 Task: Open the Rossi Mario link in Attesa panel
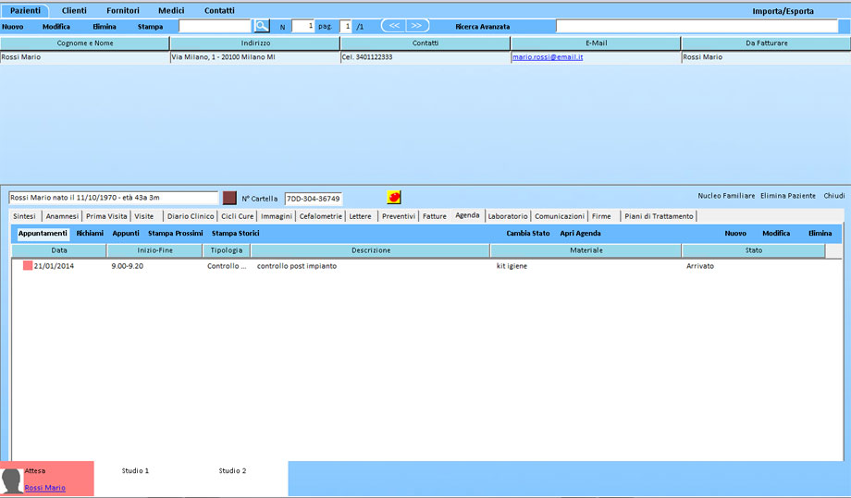(x=45, y=488)
